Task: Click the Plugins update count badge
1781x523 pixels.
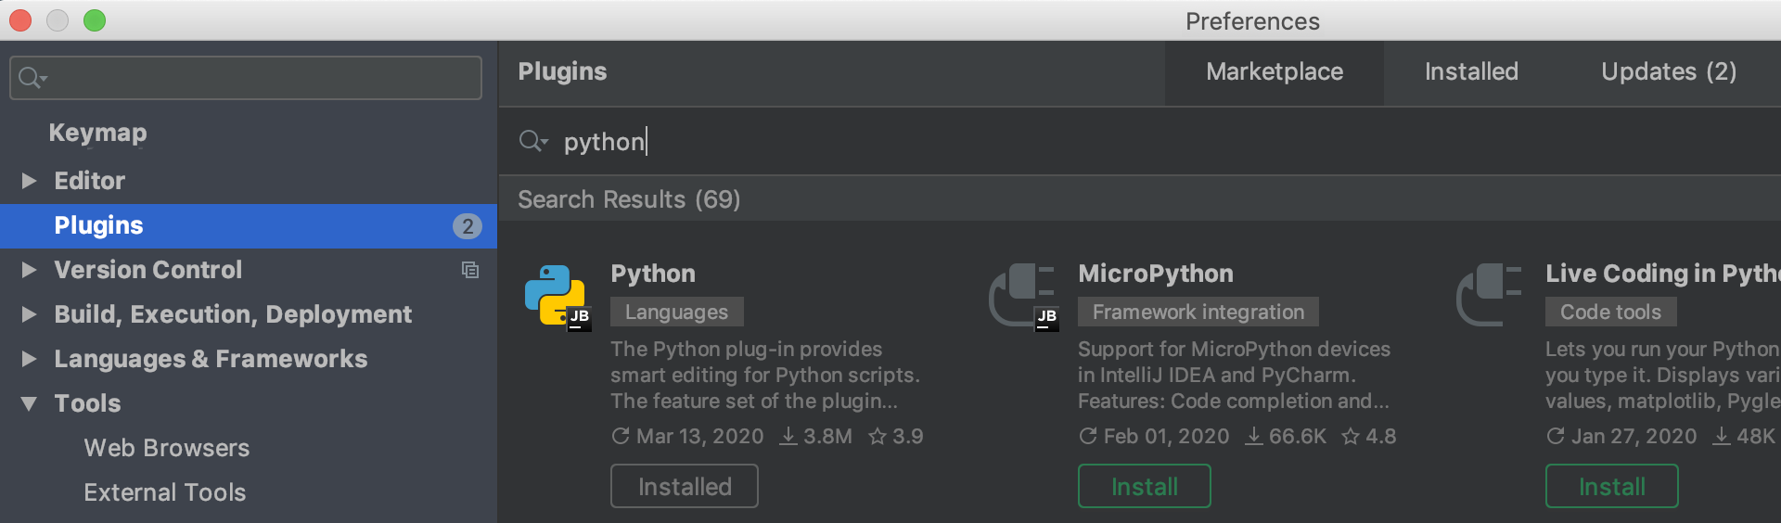Action: pyautogui.click(x=468, y=225)
